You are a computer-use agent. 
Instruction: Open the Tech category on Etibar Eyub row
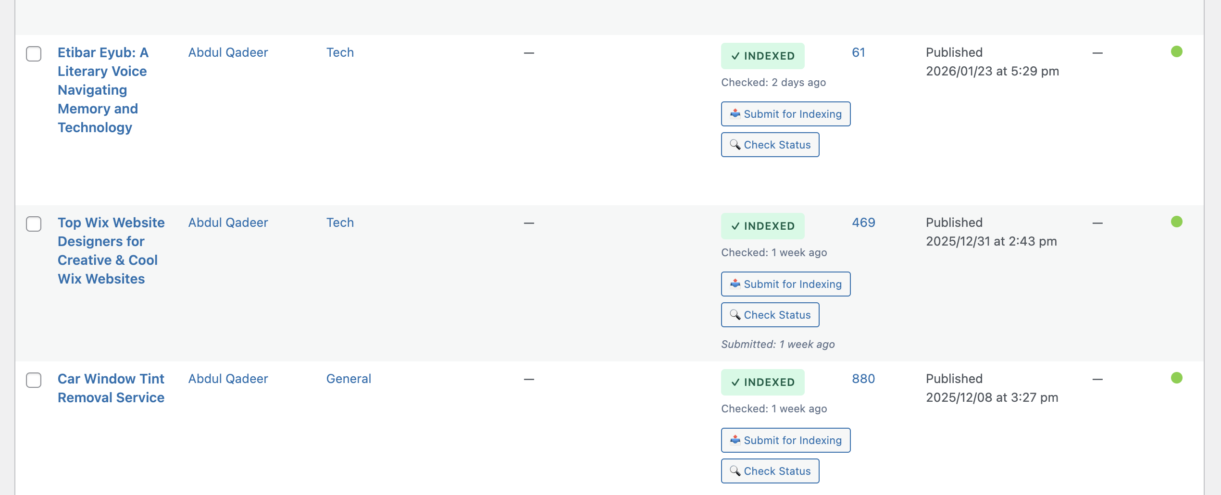click(340, 52)
